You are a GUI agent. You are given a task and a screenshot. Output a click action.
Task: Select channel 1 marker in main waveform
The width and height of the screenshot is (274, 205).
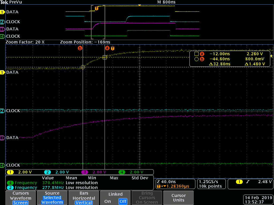click(3, 72)
